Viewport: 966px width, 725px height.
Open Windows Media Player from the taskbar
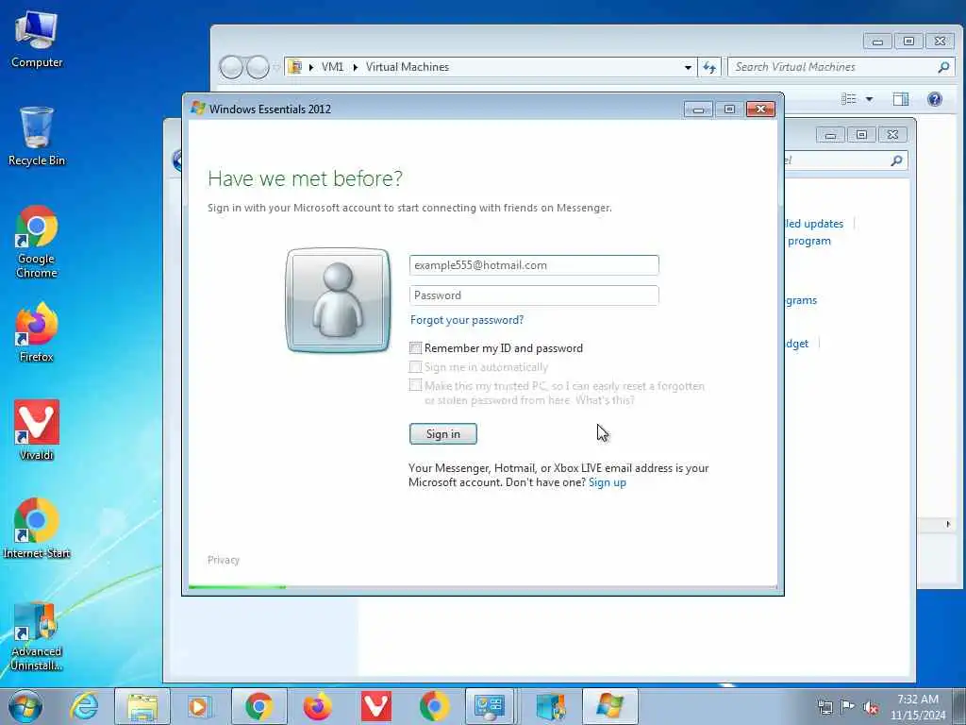pyautogui.click(x=199, y=706)
